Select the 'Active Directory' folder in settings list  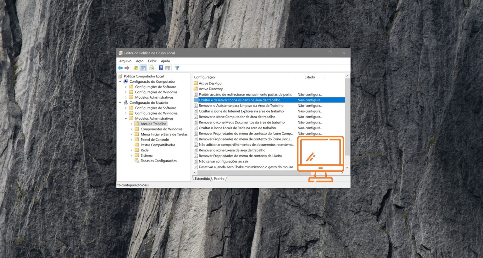click(x=211, y=89)
